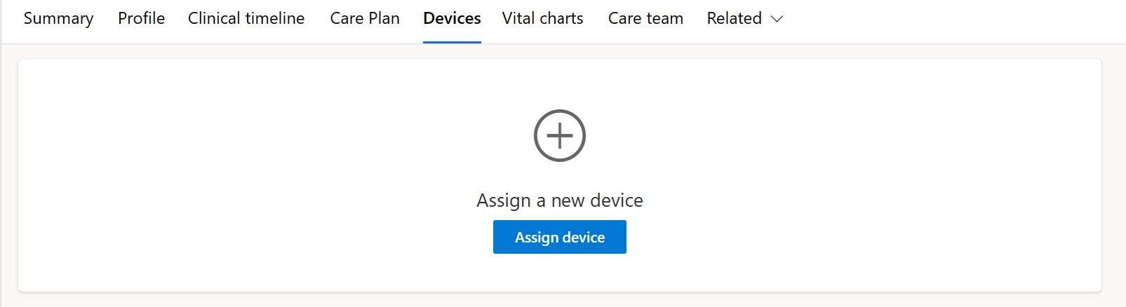Viewport: 1126px width, 307px height.
Task: View the patient's clinical timeline
Action: click(x=246, y=18)
